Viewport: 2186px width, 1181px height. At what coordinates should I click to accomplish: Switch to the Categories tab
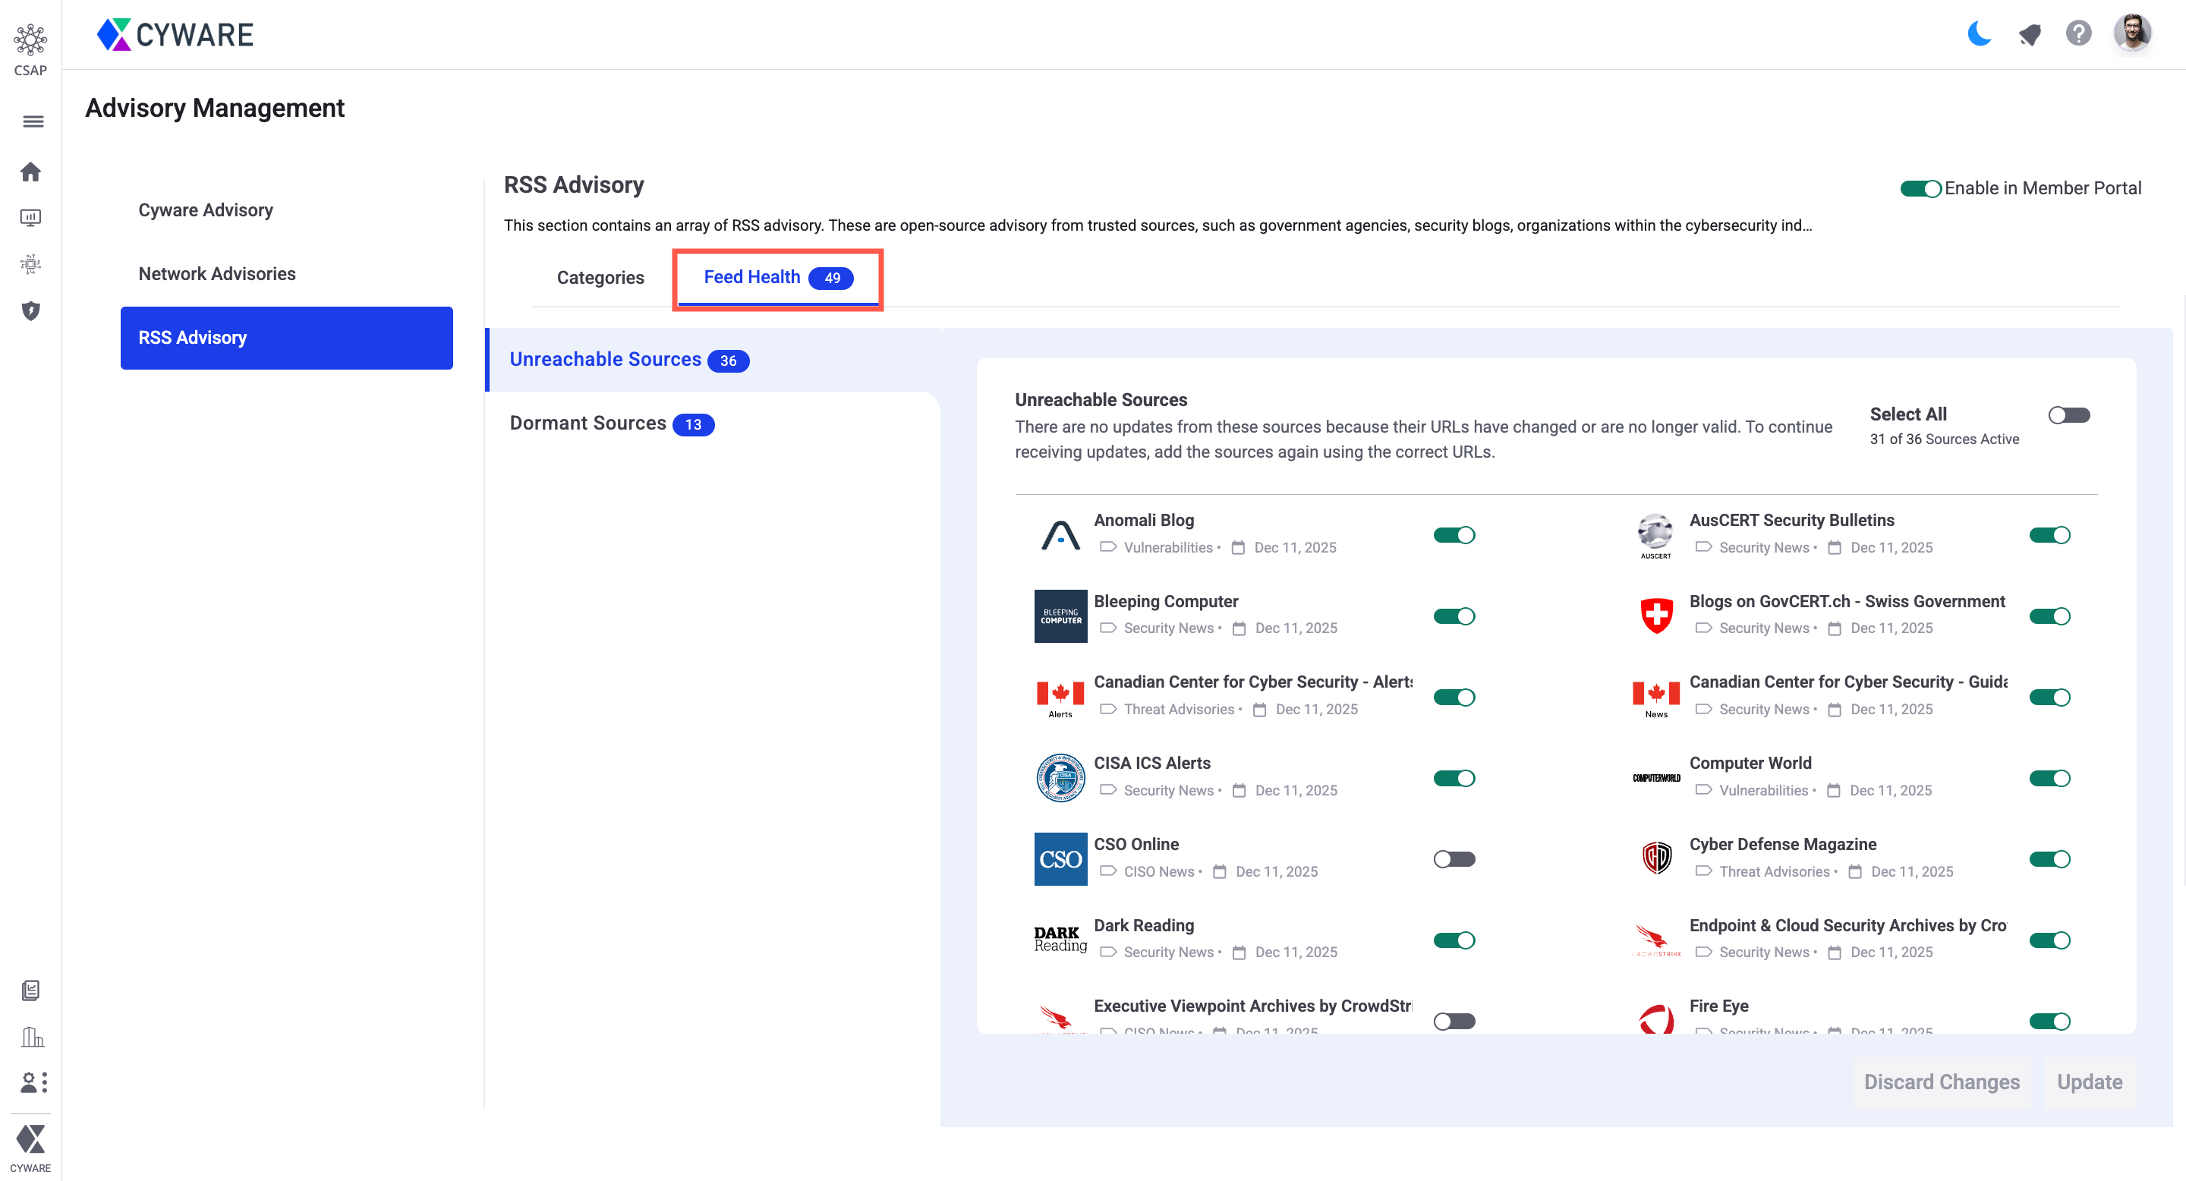(x=600, y=278)
